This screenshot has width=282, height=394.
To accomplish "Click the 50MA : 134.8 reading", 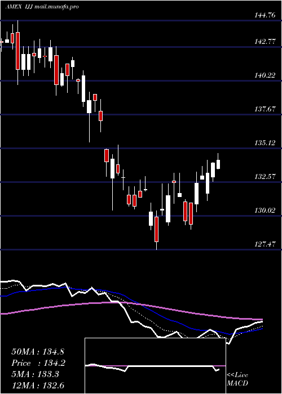I will (x=38, y=352).
